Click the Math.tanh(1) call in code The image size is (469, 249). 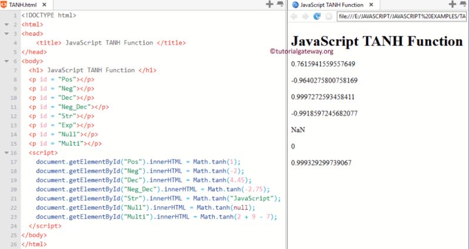(x=215, y=162)
